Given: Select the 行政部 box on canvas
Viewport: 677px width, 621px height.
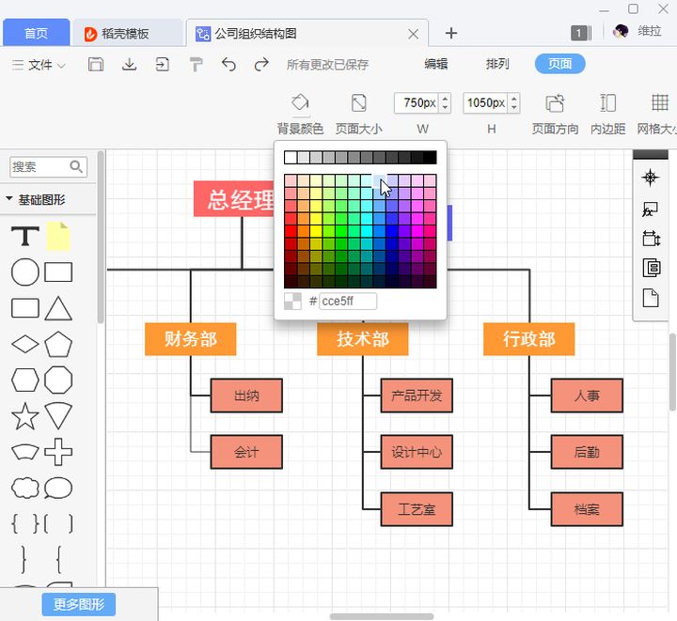Looking at the screenshot, I should click(528, 339).
